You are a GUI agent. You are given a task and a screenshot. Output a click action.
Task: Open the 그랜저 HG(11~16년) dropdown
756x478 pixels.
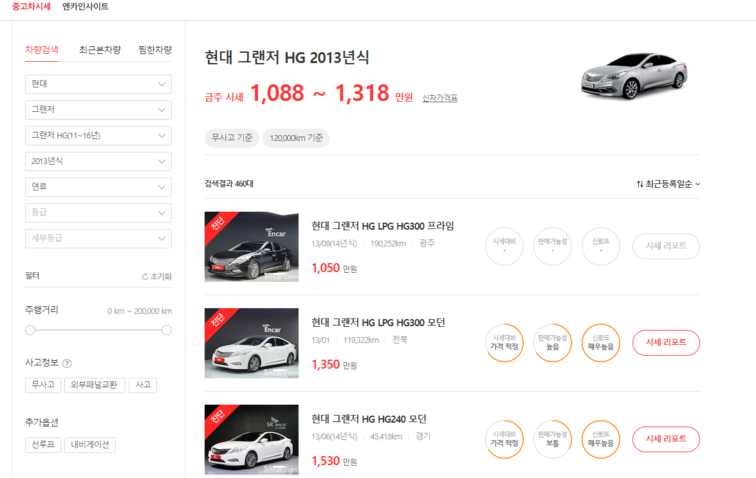click(x=98, y=135)
